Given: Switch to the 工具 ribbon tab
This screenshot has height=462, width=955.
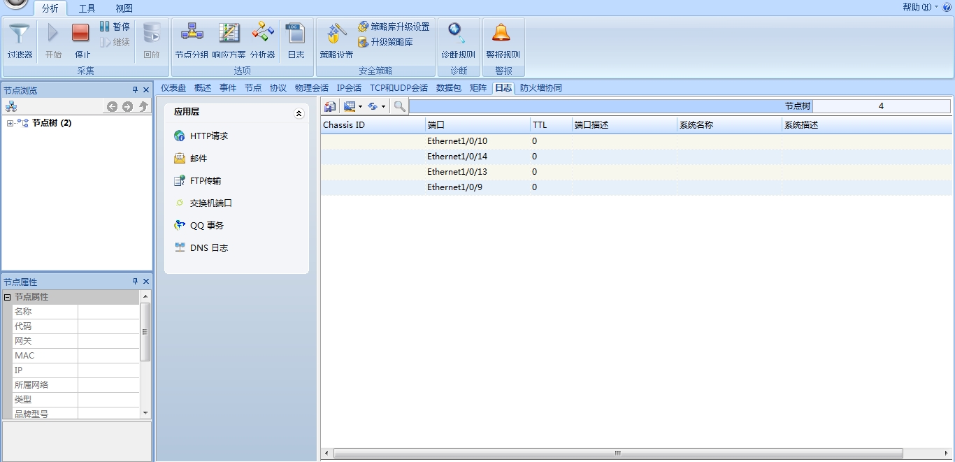Looking at the screenshot, I should (87, 8).
